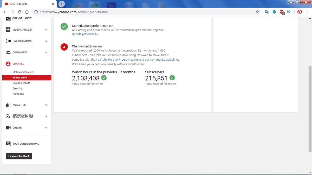Expand Live Streaming section chevron
The width and height of the screenshot is (312, 175).
[x=46, y=41]
